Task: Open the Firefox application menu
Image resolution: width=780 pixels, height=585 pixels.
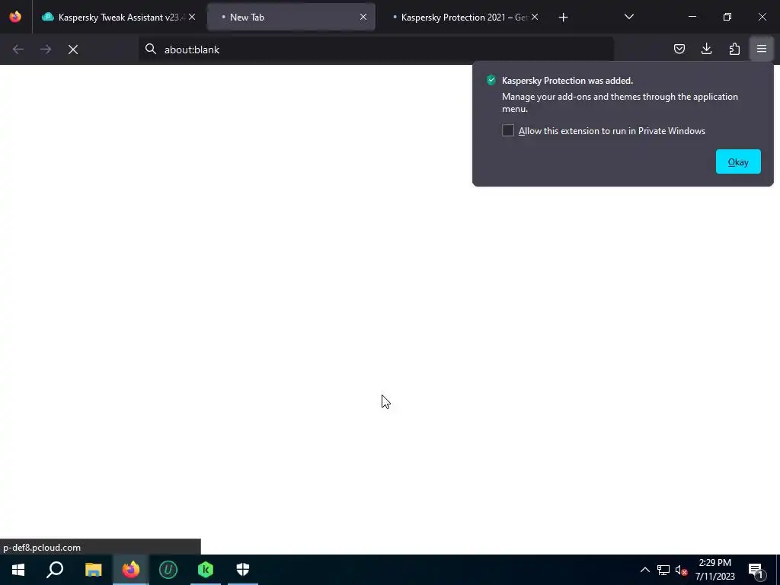Action: [x=762, y=49]
